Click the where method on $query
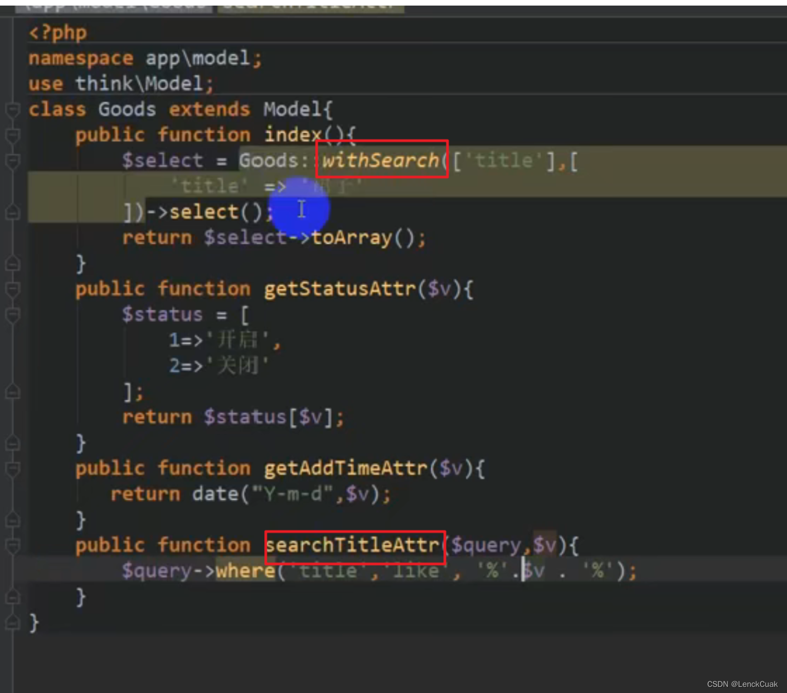 (x=245, y=571)
